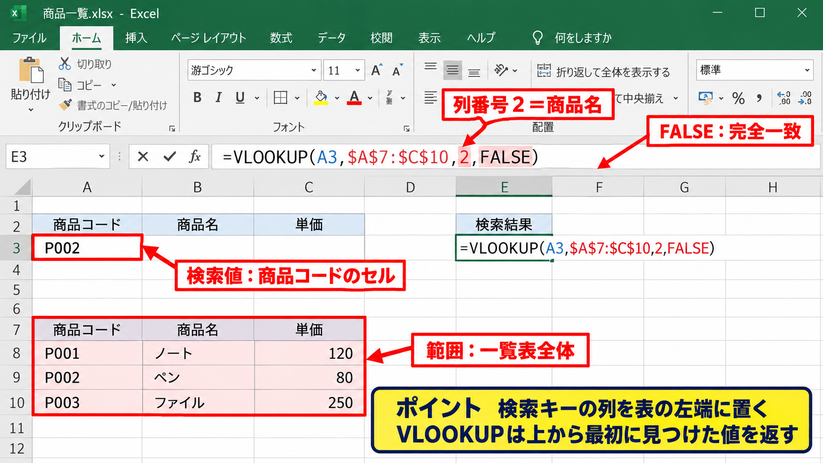Apply the red font color A
Viewport: 823px width, 463px height.
[x=354, y=97]
